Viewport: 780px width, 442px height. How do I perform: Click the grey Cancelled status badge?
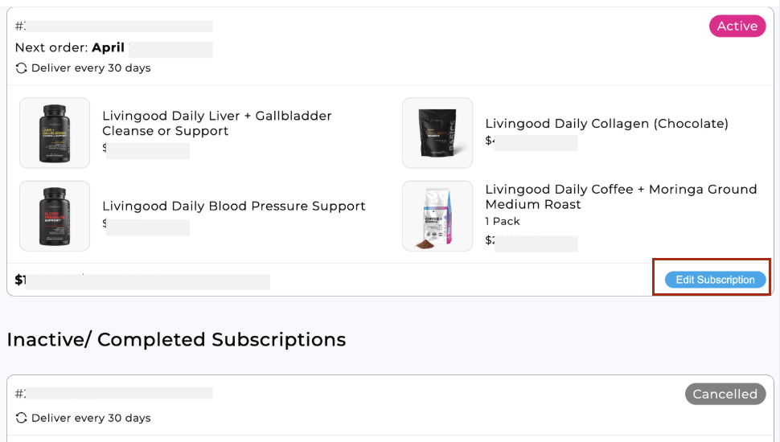[725, 394]
